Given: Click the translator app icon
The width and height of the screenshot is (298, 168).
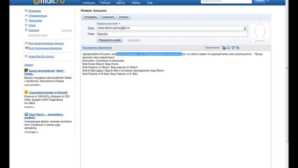Looking at the screenshot, I should click(223, 48).
